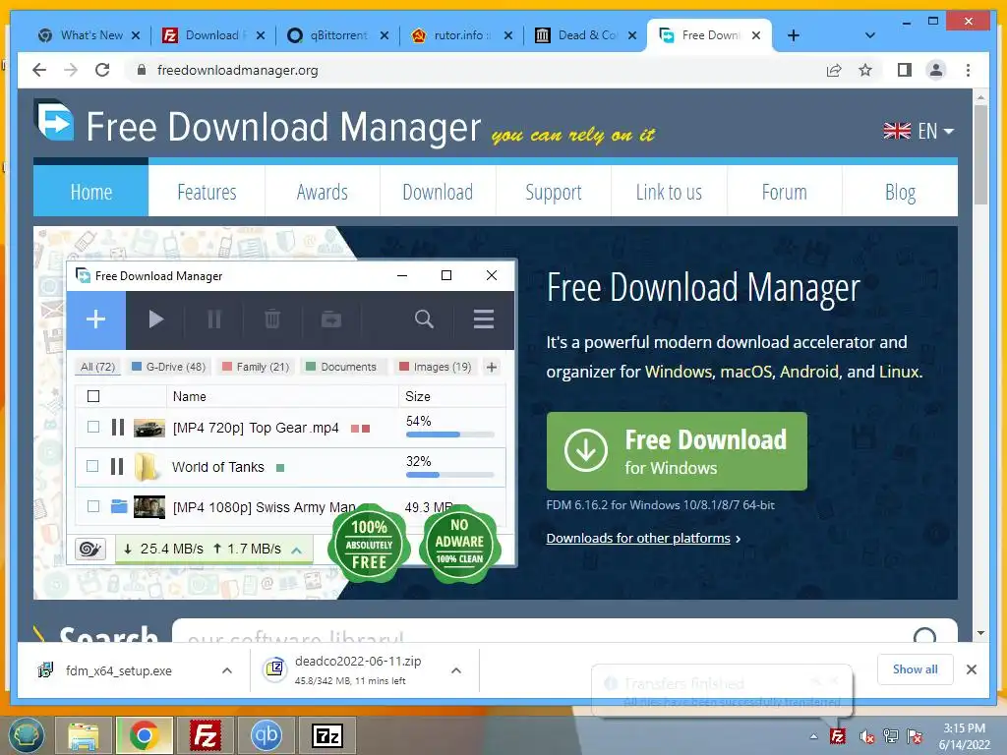The width and height of the screenshot is (1007, 755).
Task: Expand options for fdm_x64_setup.exe download
Action: coord(227,670)
